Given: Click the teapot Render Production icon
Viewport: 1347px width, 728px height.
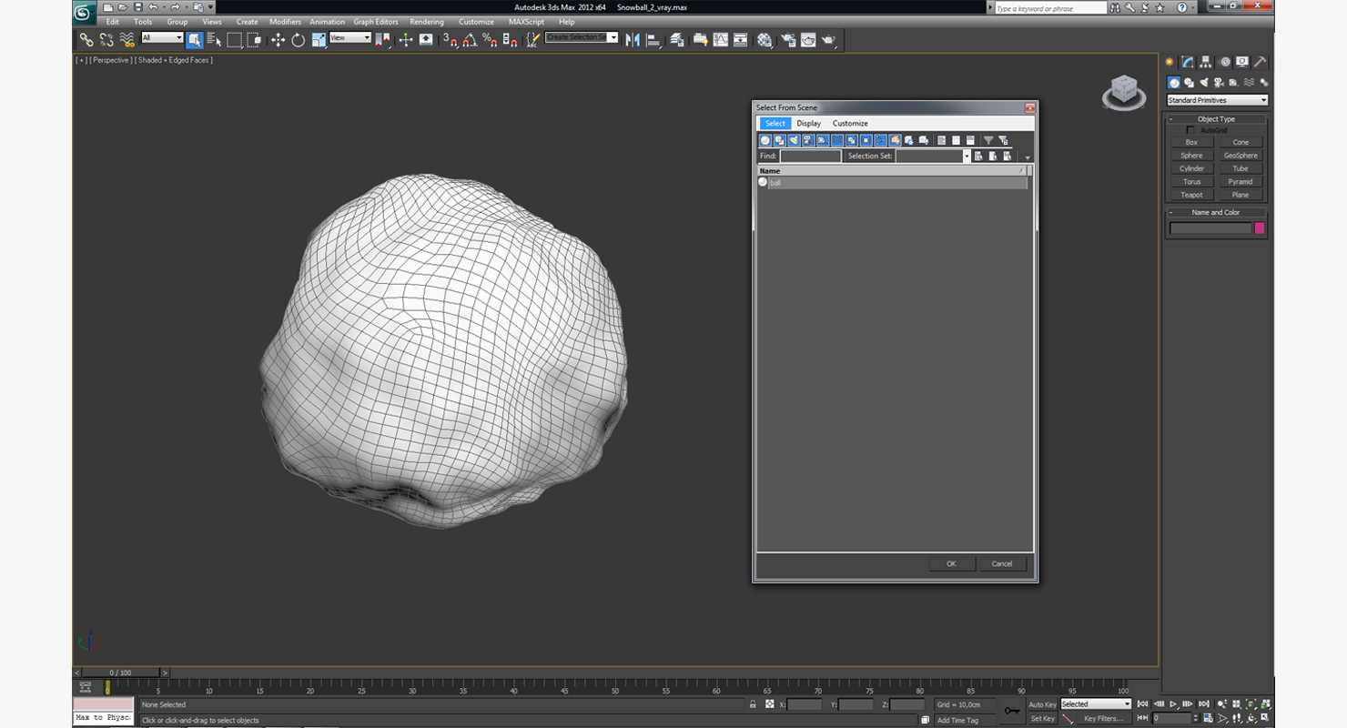Looking at the screenshot, I should (828, 40).
